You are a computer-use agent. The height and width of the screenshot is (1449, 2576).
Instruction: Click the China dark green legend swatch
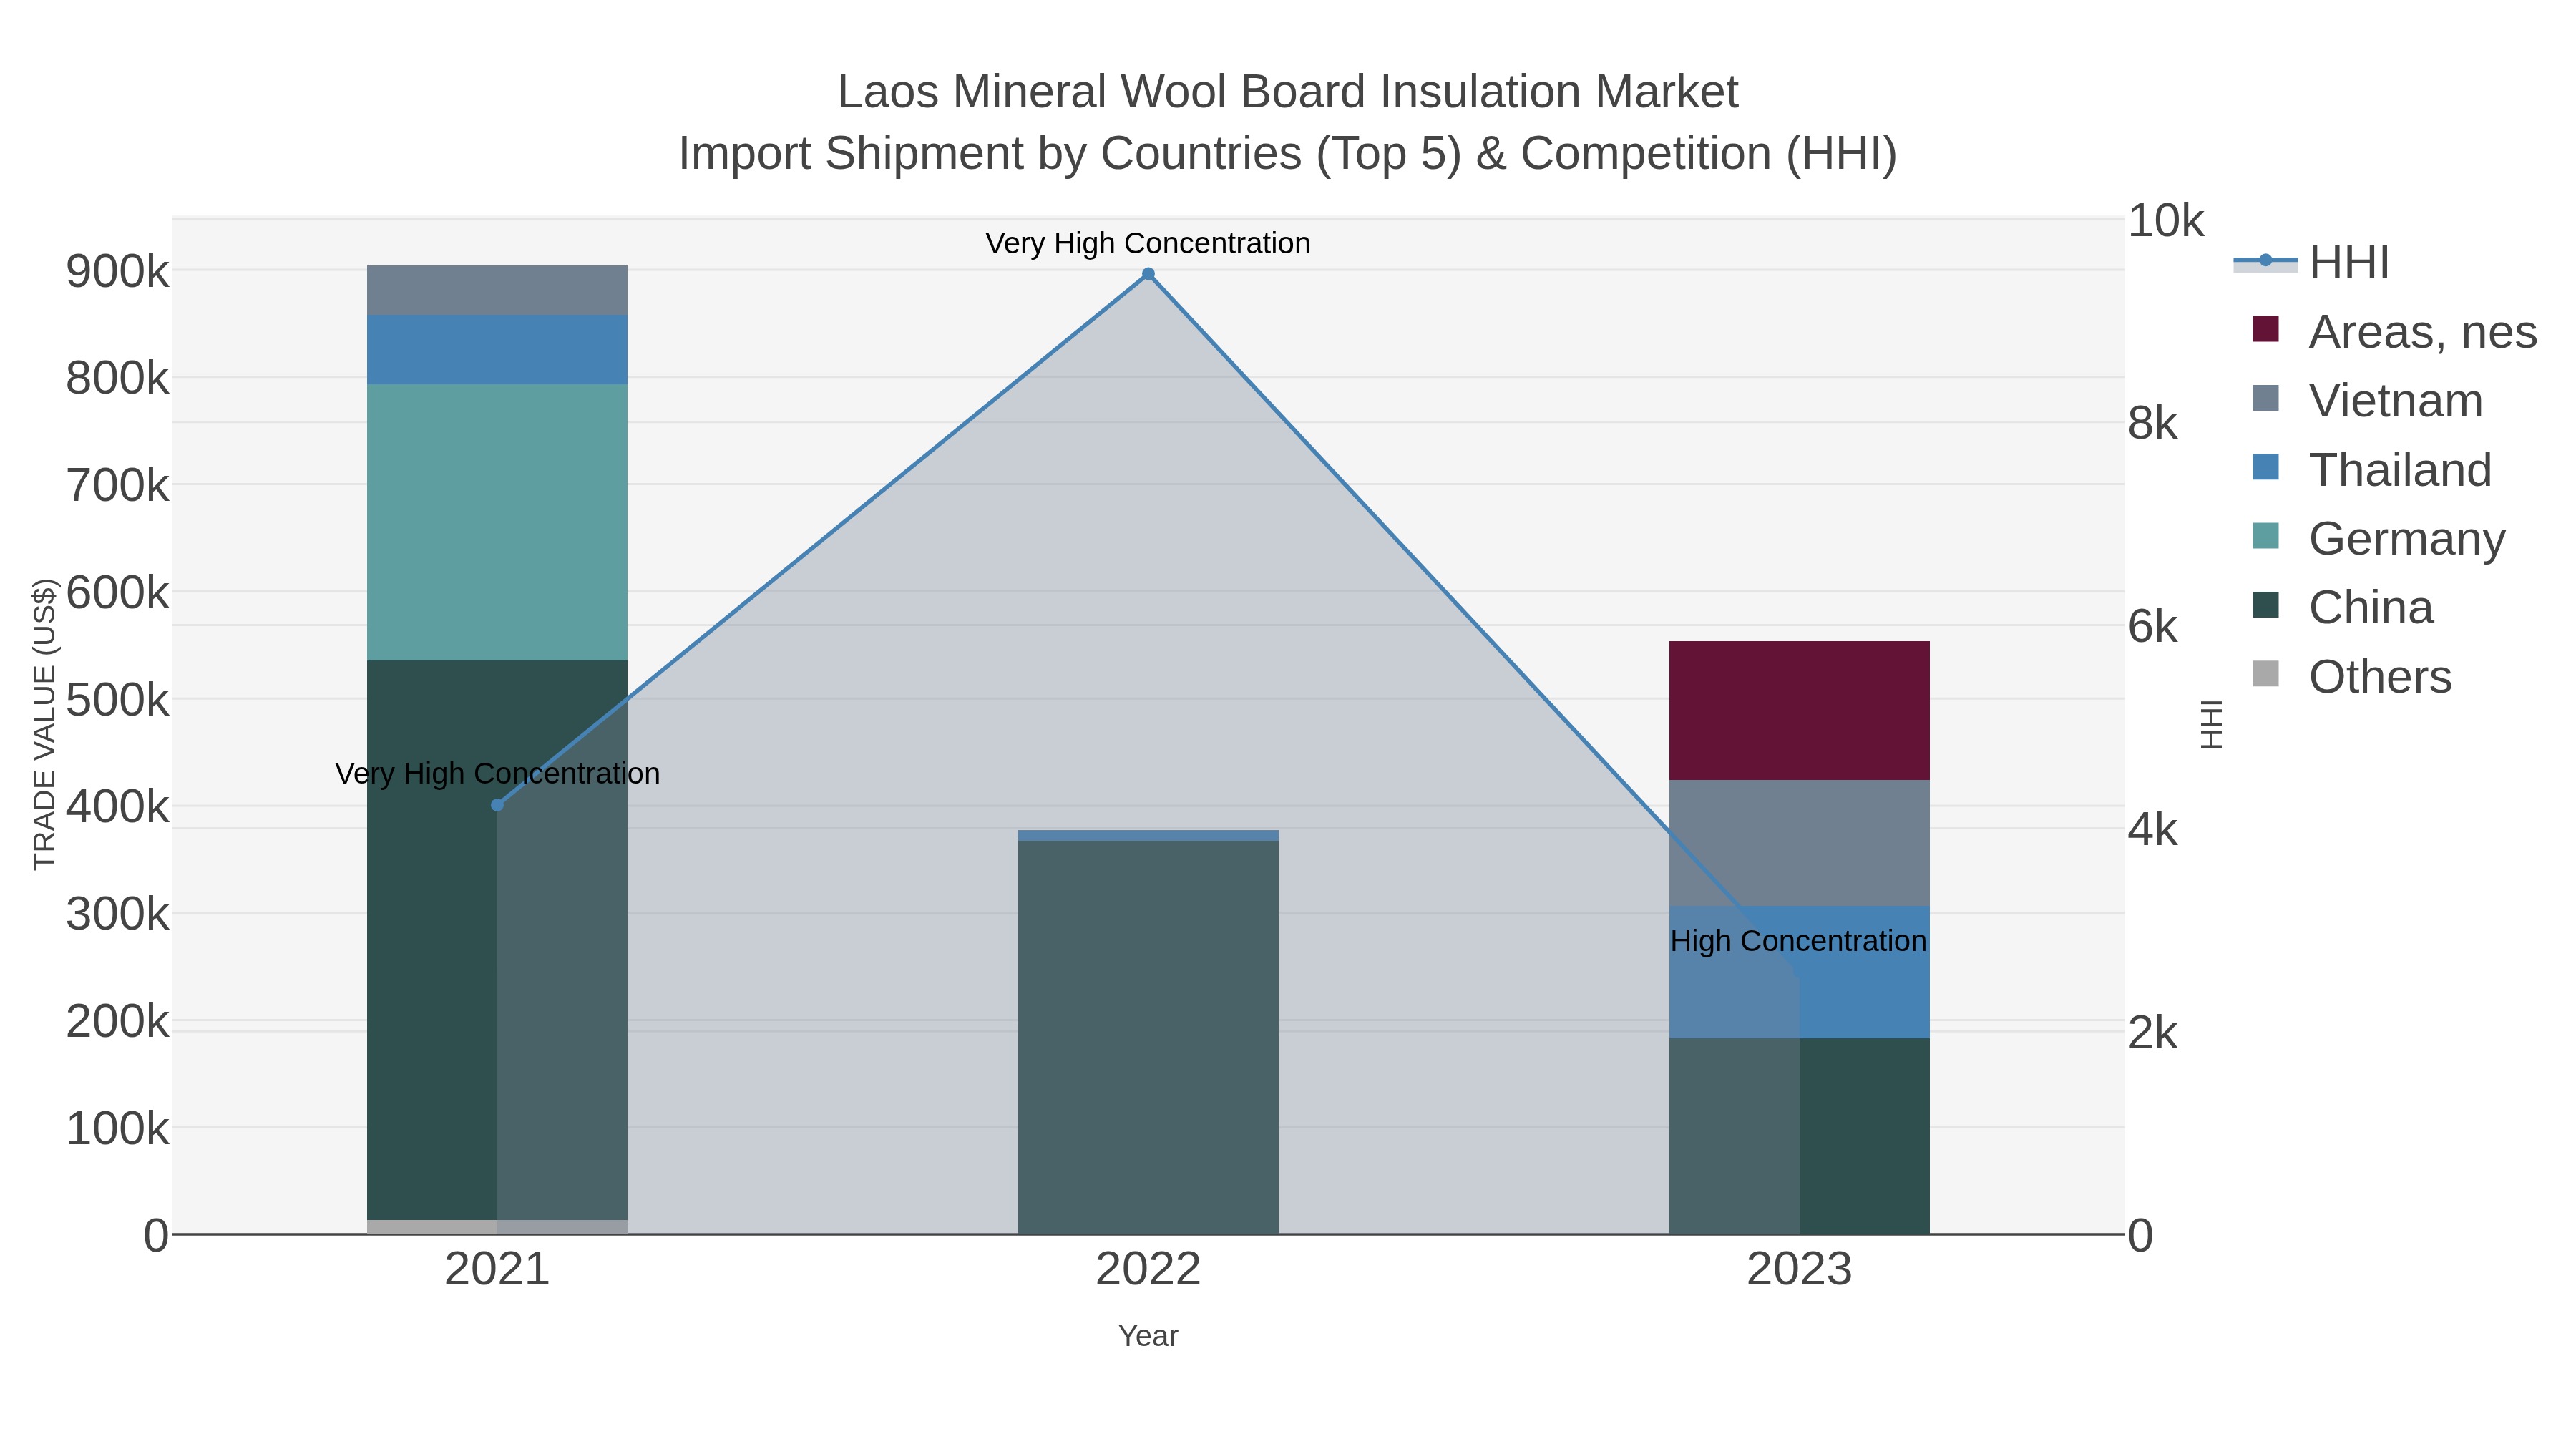2266,605
